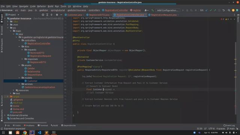This screenshot has width=240, height=135.
Task: Open Project panel gear options
Action: click(57, 15)
